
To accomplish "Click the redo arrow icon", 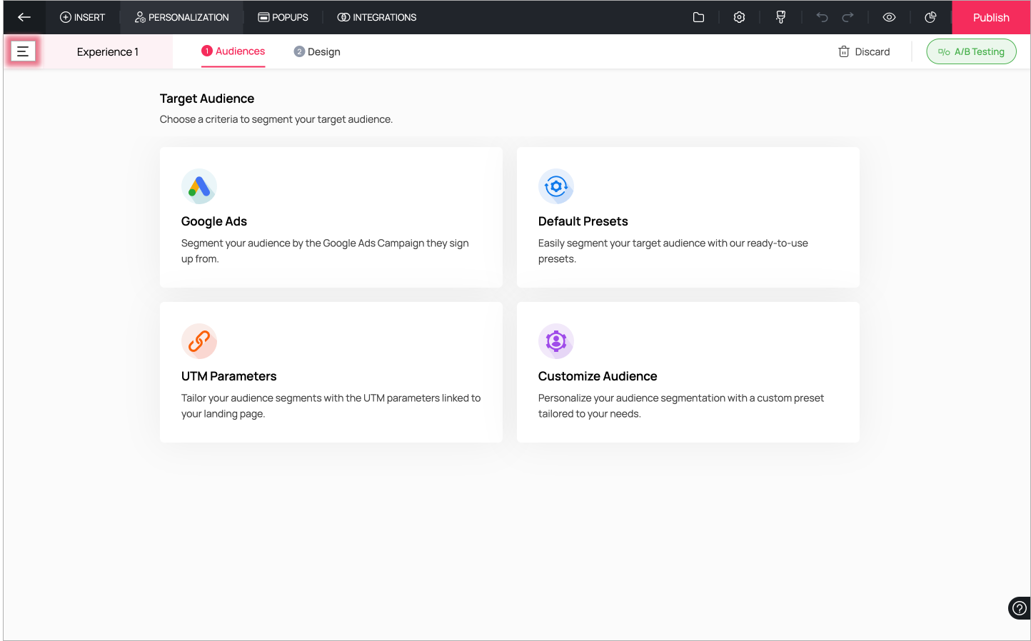I will pyautogui.click(x=848, y=17).
